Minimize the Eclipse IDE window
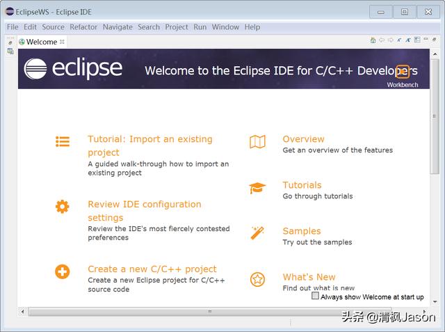This screenshot has width=445, height=332. pyautogui.click(x=381, y=12)
